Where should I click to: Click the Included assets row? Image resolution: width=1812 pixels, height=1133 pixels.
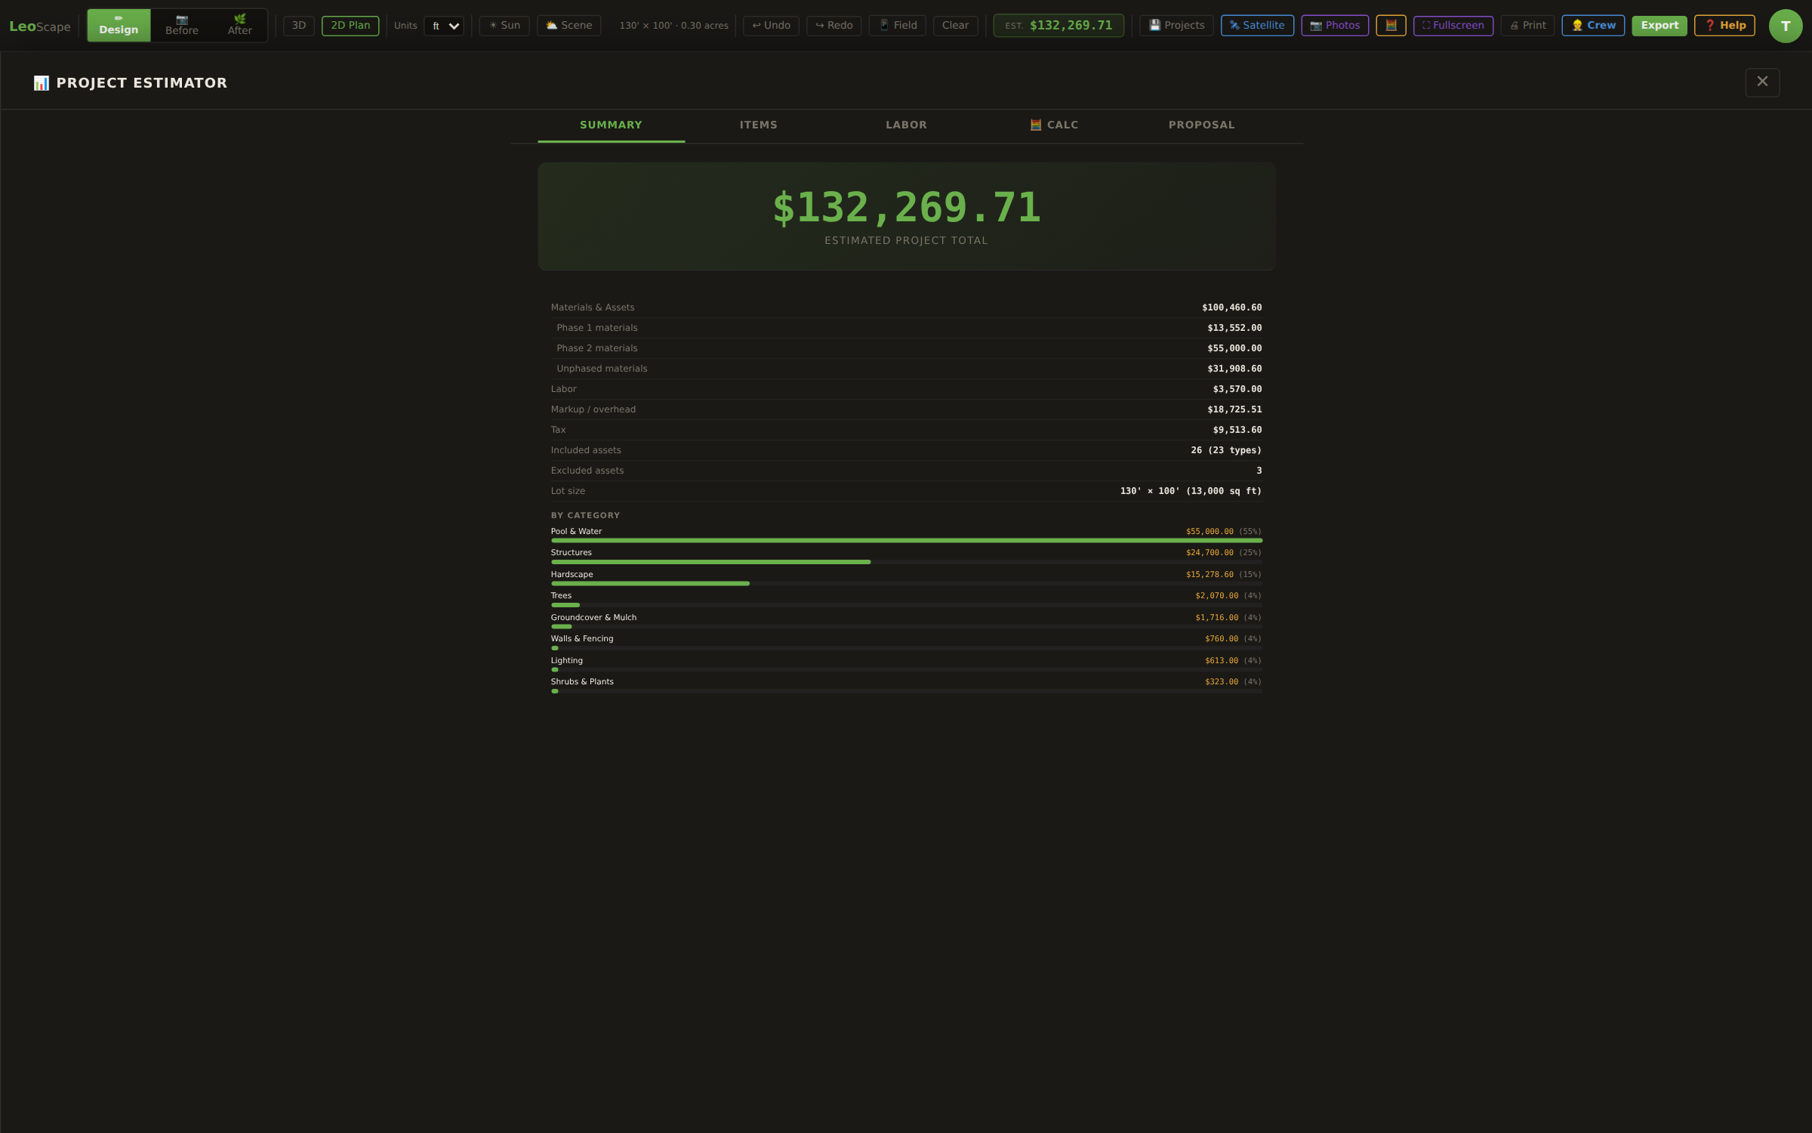(906, 450)
